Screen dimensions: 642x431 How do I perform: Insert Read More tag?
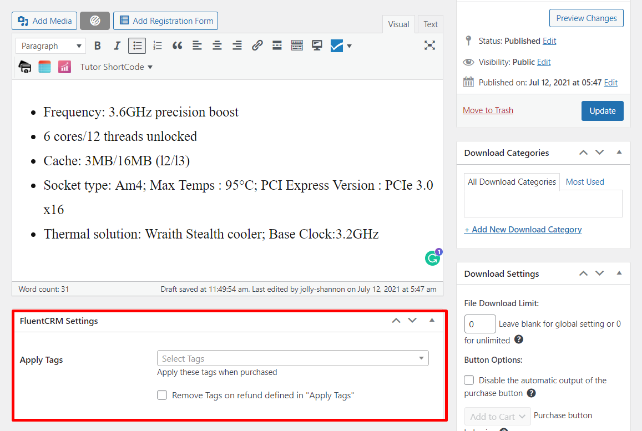coord(277,46)
